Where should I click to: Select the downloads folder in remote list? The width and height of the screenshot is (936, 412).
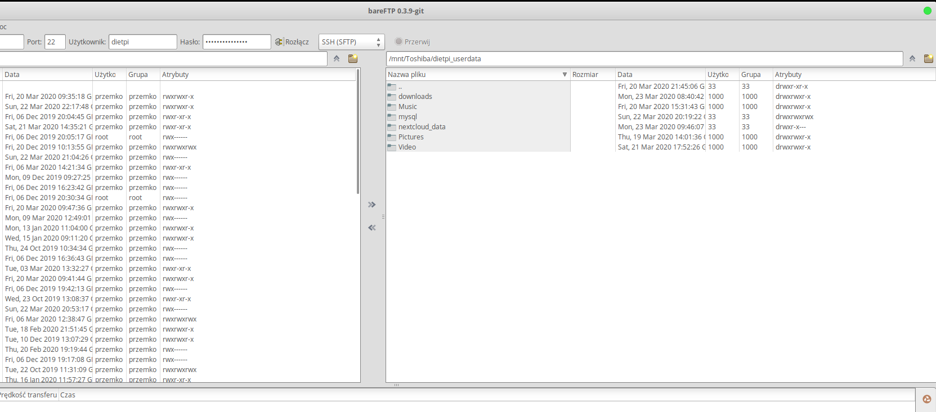click(415, 97)
